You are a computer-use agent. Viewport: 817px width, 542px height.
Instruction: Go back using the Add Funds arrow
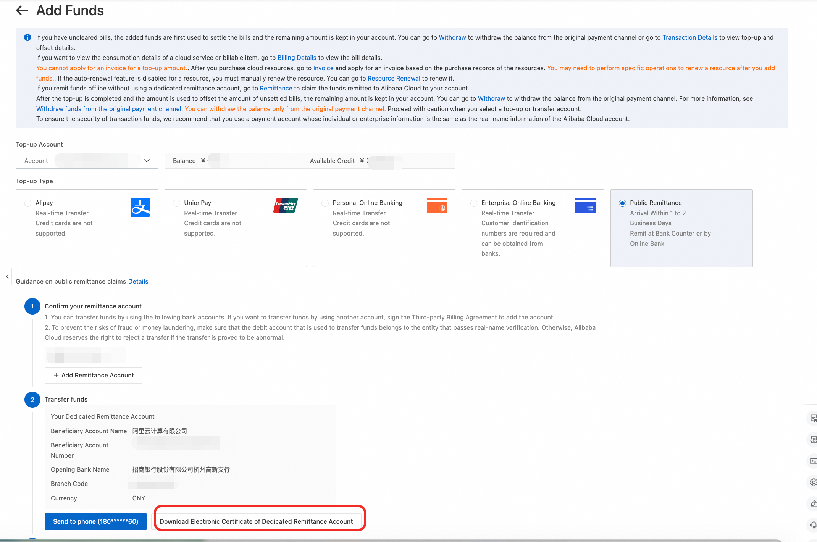click(x=22, y=10)
